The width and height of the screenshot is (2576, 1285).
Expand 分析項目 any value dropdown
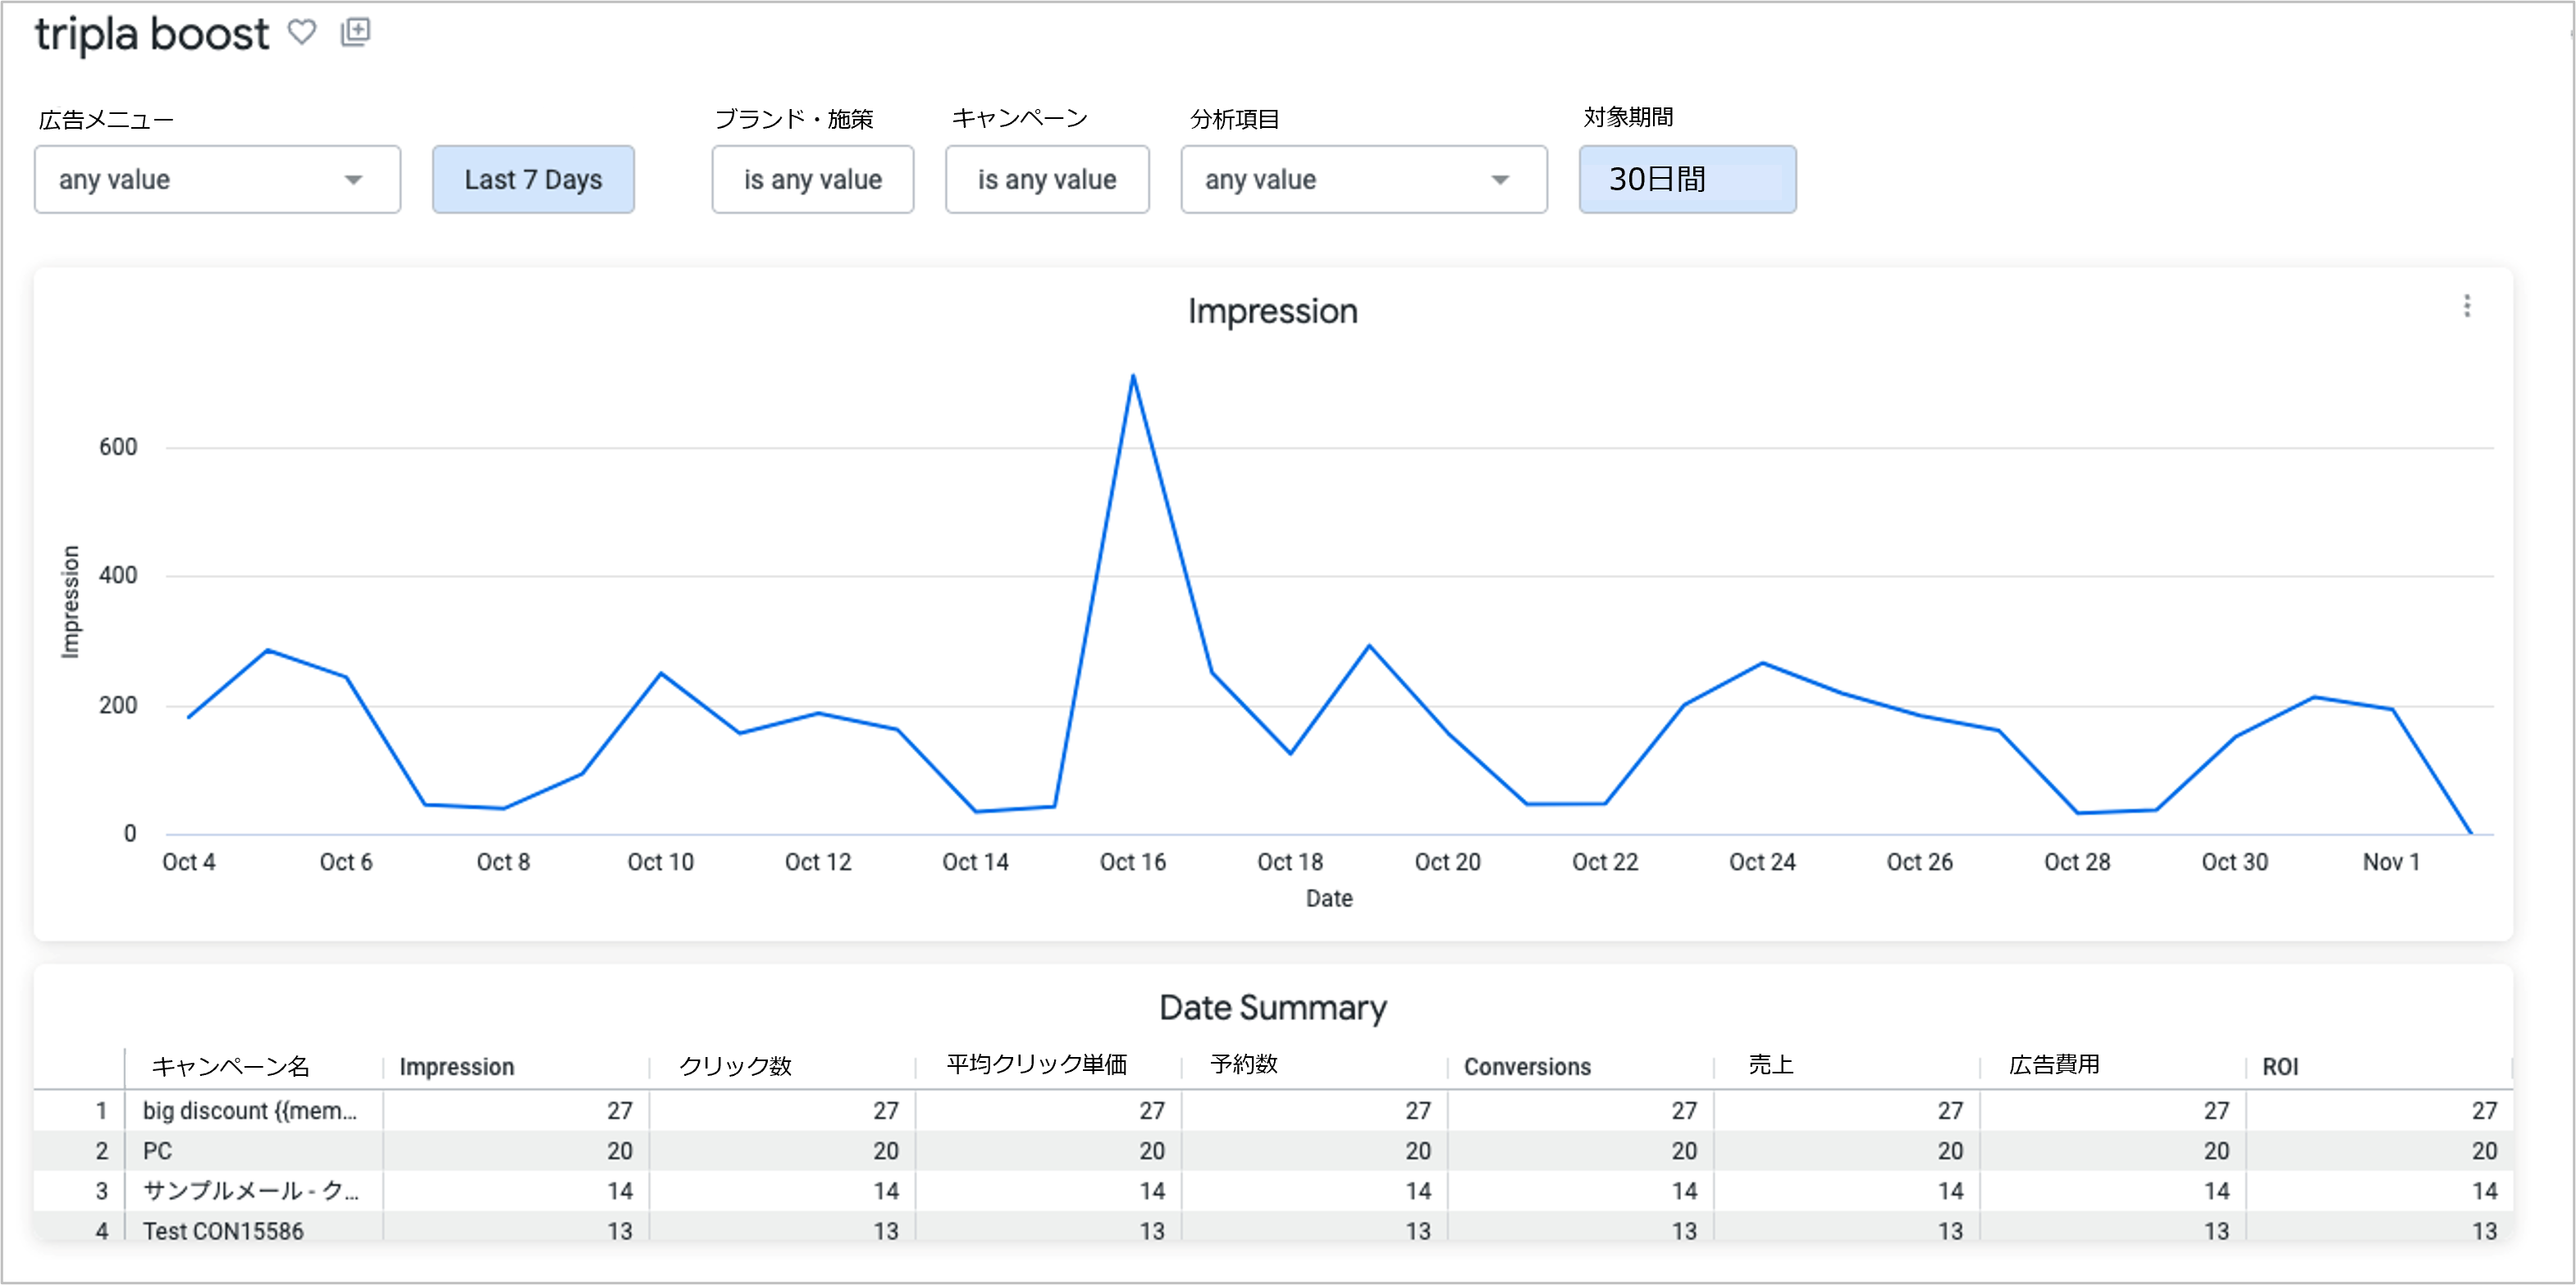pos(1363,180)
